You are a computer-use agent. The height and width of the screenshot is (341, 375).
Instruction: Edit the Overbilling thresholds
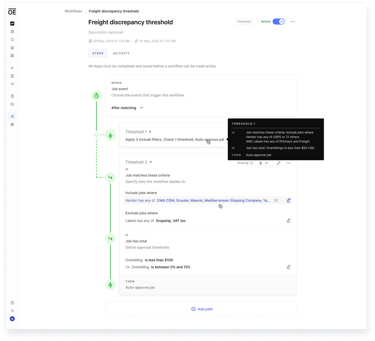(289, 267)
